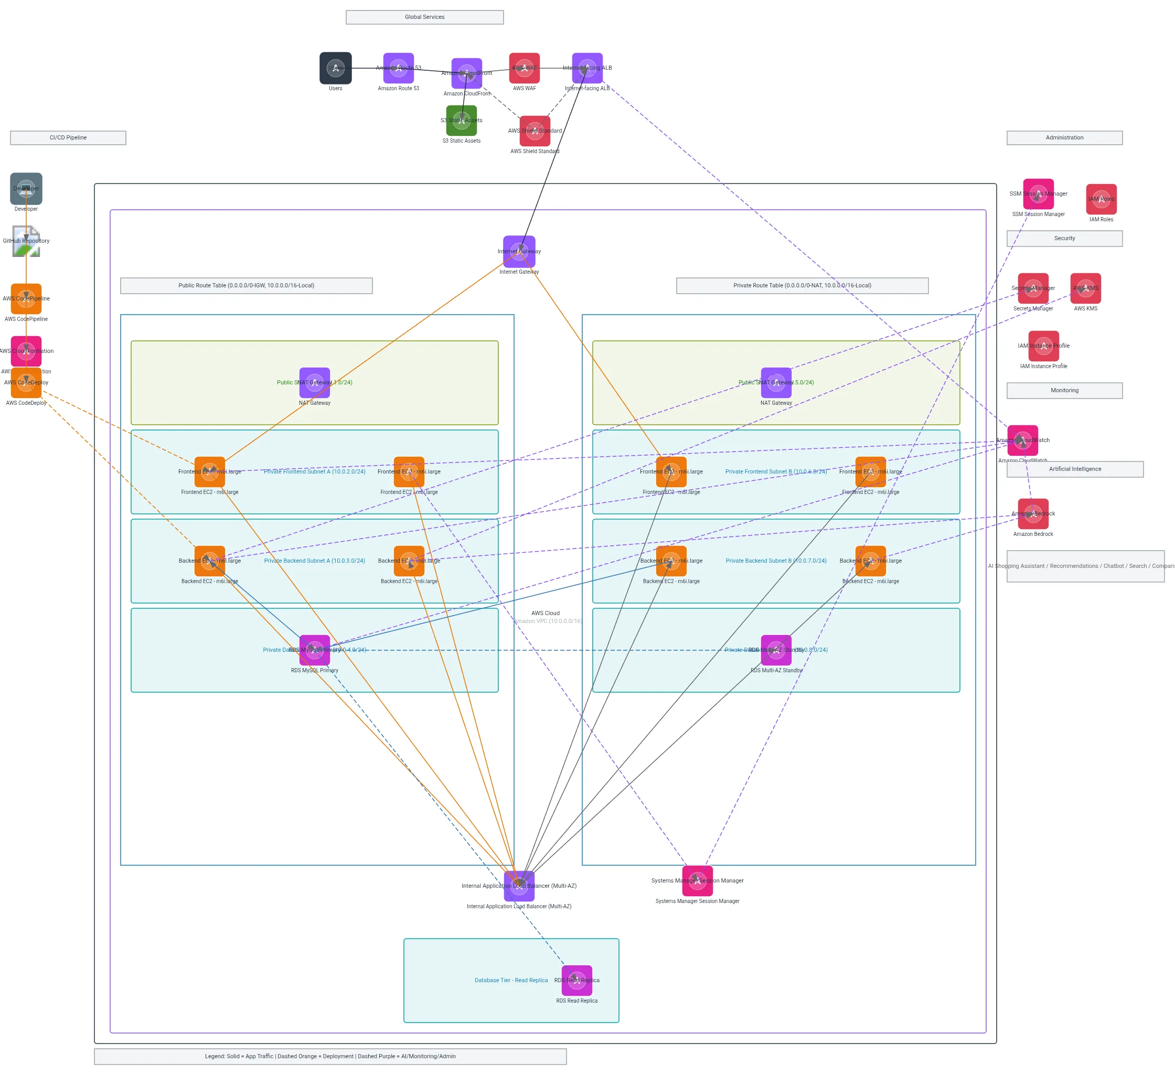The image size is (1175, 1075).
Task: Select the GitHub Repository image icon
Action: tap(26, 241)
